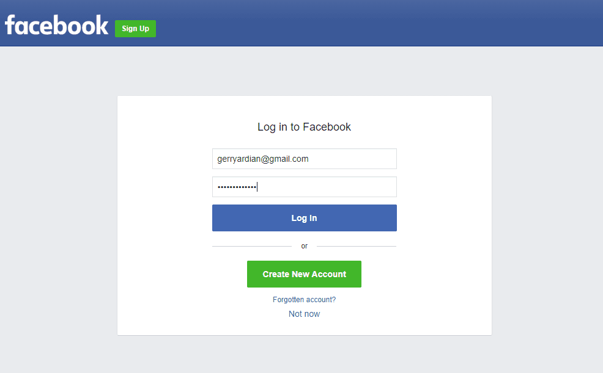Dismiss login prompt with Not now

pyautogui.click(x=304, y=314)
